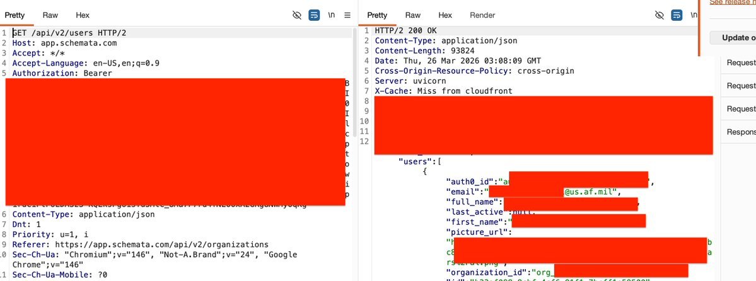Click the Authorization: Bearer header line

62,73
